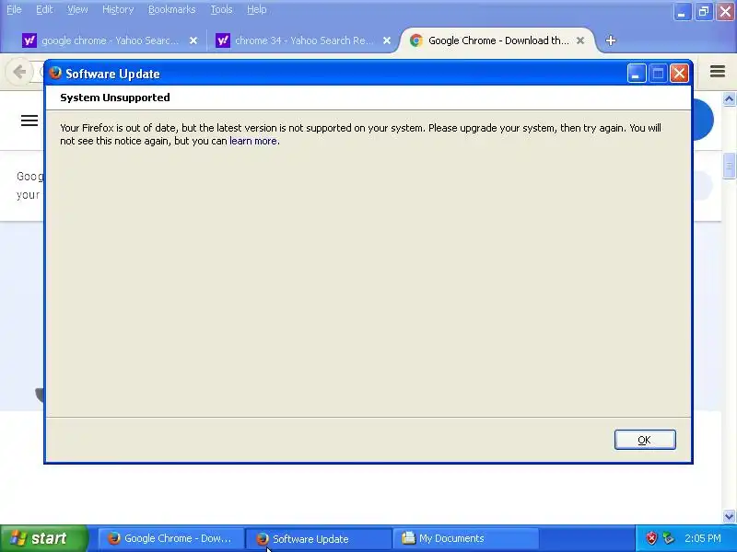
Task: Switch to Google Chrome taskbar button
Action: [x=171, y=538]
